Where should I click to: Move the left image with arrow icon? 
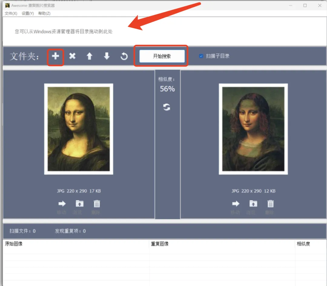click(62, 204)
